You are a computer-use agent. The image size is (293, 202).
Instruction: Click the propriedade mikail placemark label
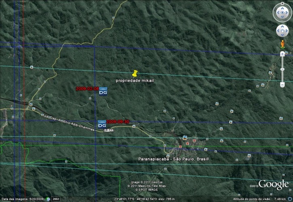135,81
